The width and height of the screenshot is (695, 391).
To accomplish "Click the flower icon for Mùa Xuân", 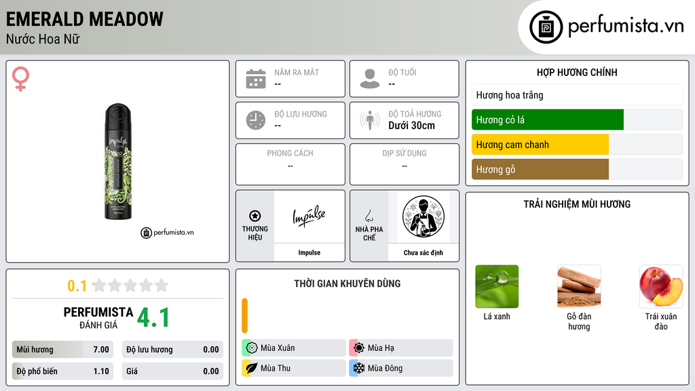I will 252,348.
